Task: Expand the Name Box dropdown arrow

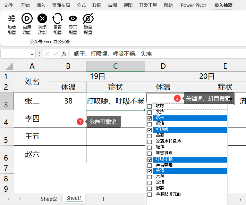Action: (x=32, y=54)
